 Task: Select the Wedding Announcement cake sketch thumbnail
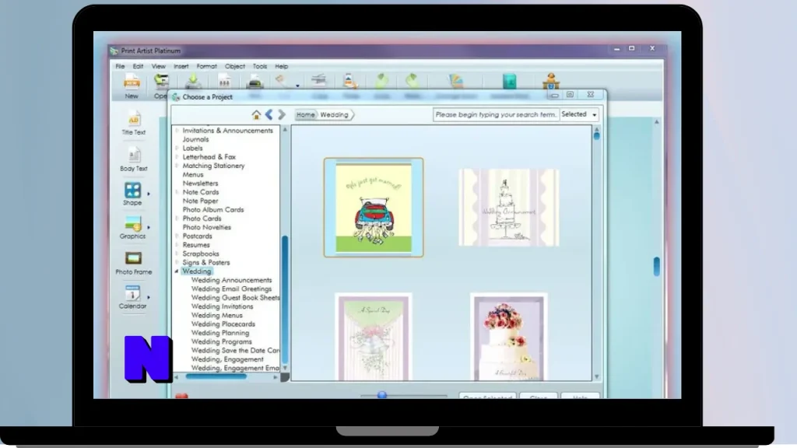[x=509, y=207]
